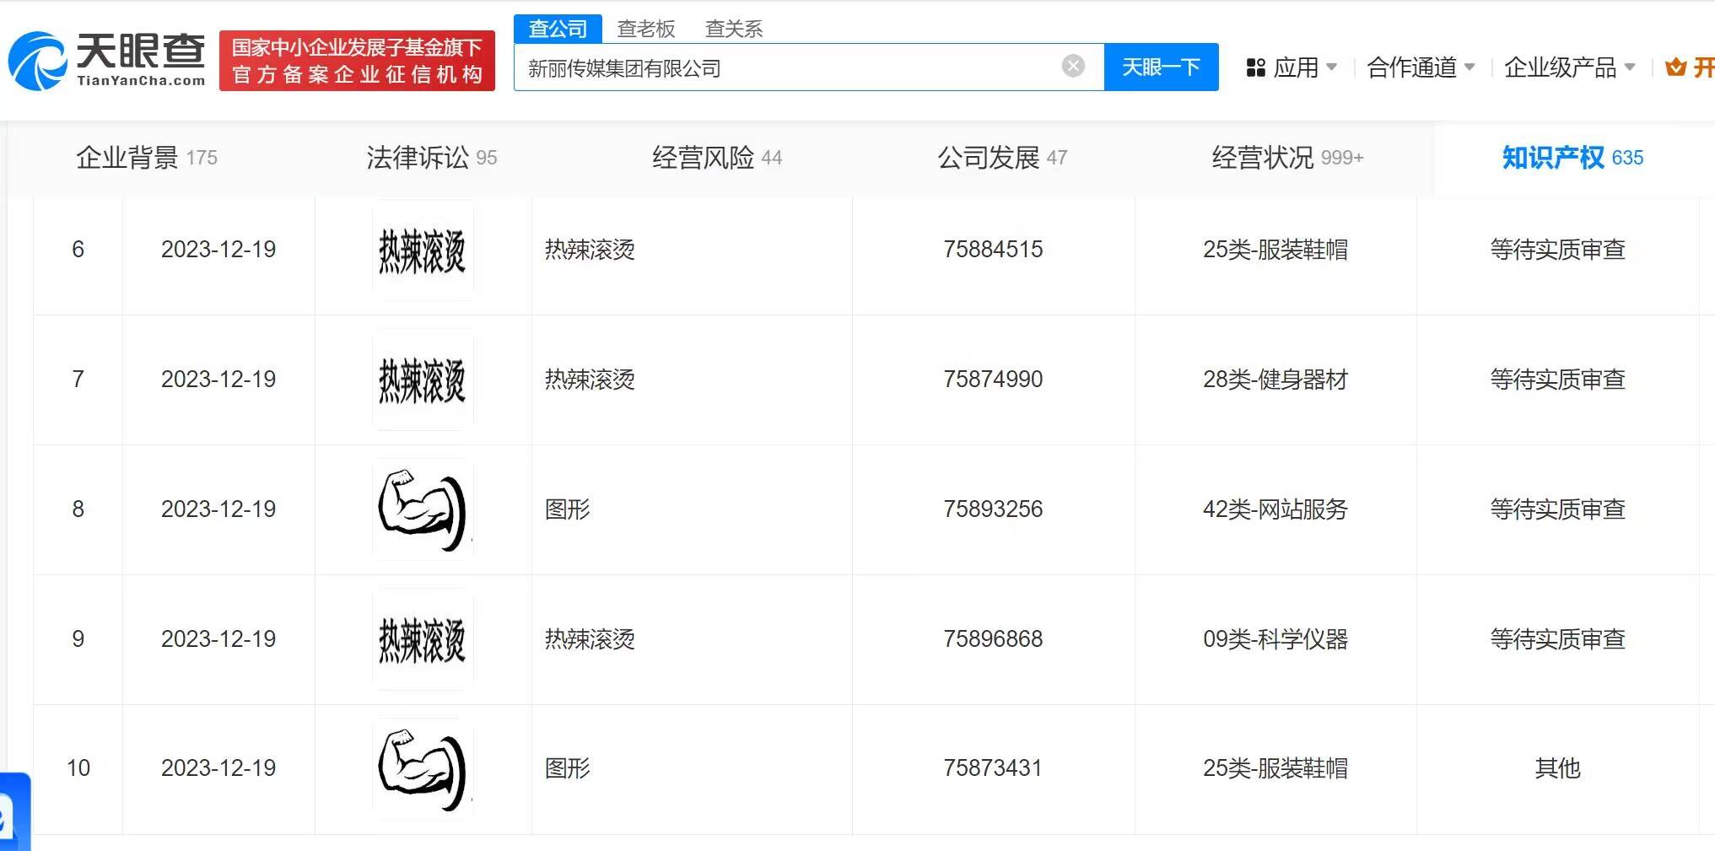The height and width of the screenshot is (851, 1715).
Task: Click the apps grid icon
Action: [x=1255, y=67]
